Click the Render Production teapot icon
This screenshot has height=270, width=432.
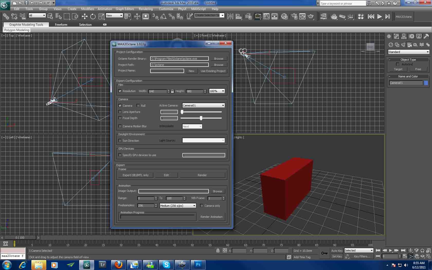tap(311, 16)
